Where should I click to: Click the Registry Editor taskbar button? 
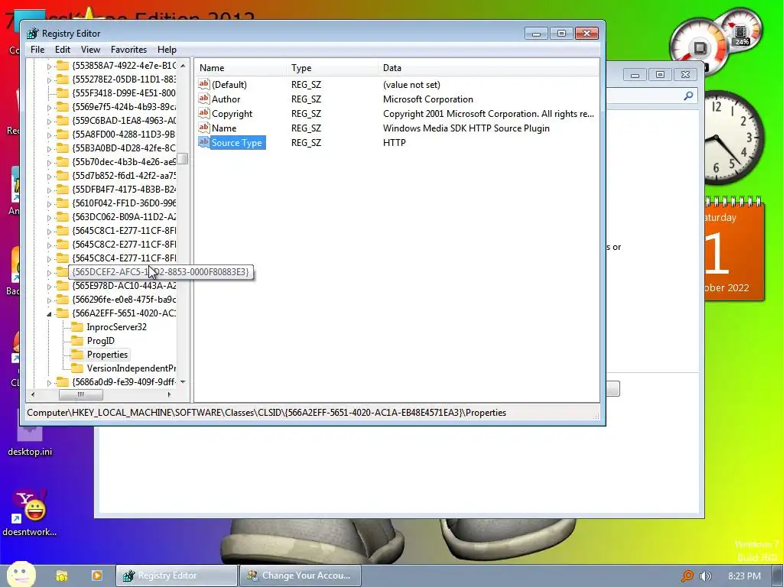click(177, 576)
